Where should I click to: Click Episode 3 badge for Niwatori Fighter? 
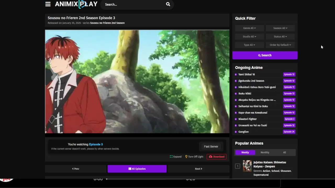point(290,119)
